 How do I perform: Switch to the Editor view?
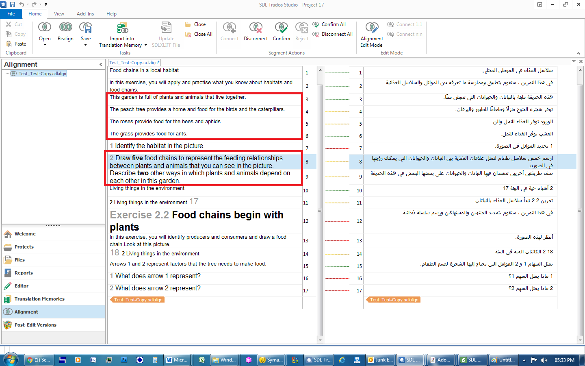[53, 286]
